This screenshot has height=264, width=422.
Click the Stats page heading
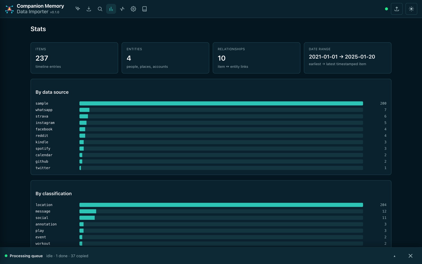(x=38, y=29)
